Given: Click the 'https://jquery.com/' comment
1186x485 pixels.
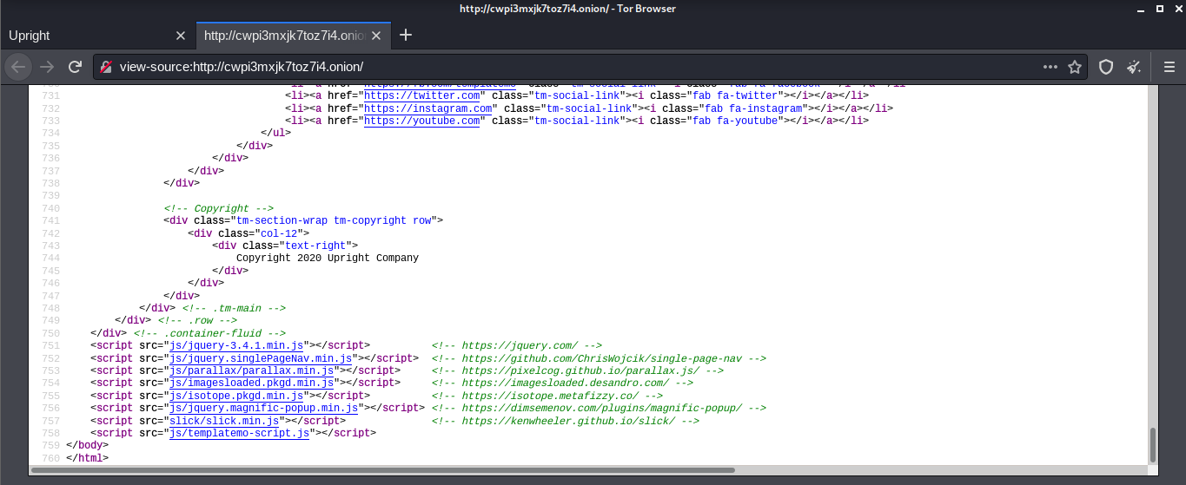Looking at the screenshot, I should point(516,345).
